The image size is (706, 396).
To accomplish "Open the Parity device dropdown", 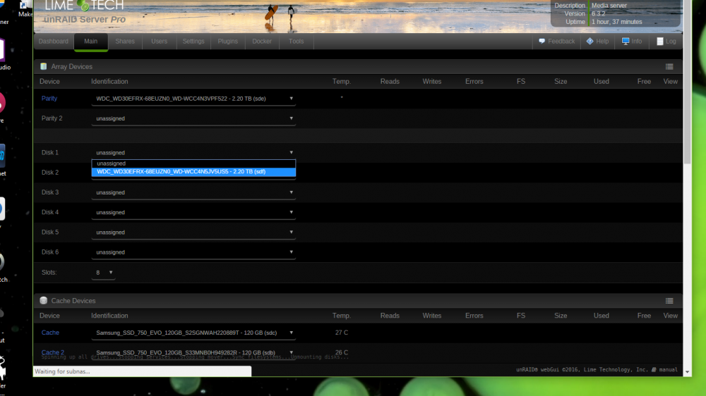I will [193, 99].
